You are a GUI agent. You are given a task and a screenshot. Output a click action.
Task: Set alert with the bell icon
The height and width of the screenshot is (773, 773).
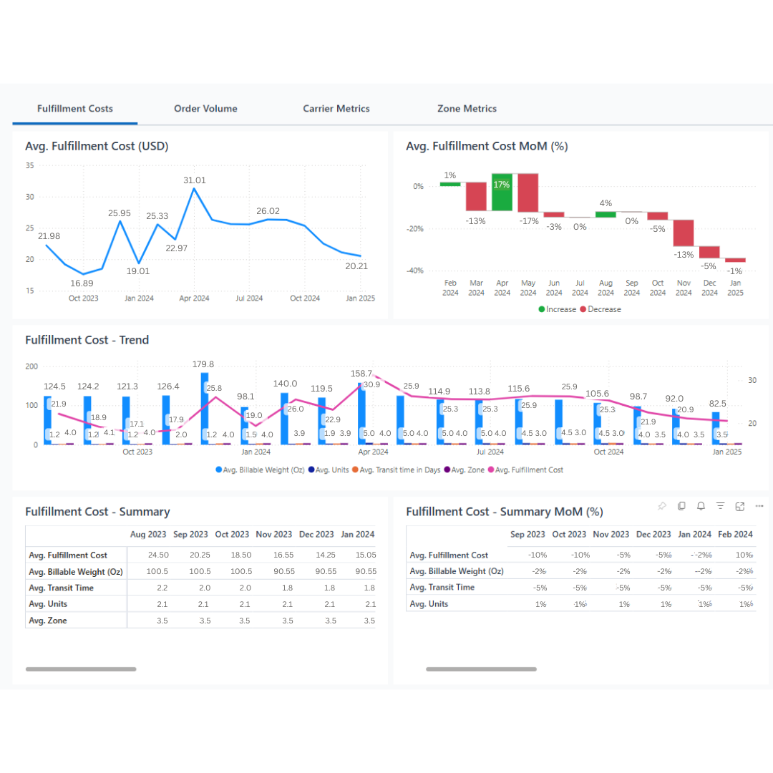tap(701, 506)
